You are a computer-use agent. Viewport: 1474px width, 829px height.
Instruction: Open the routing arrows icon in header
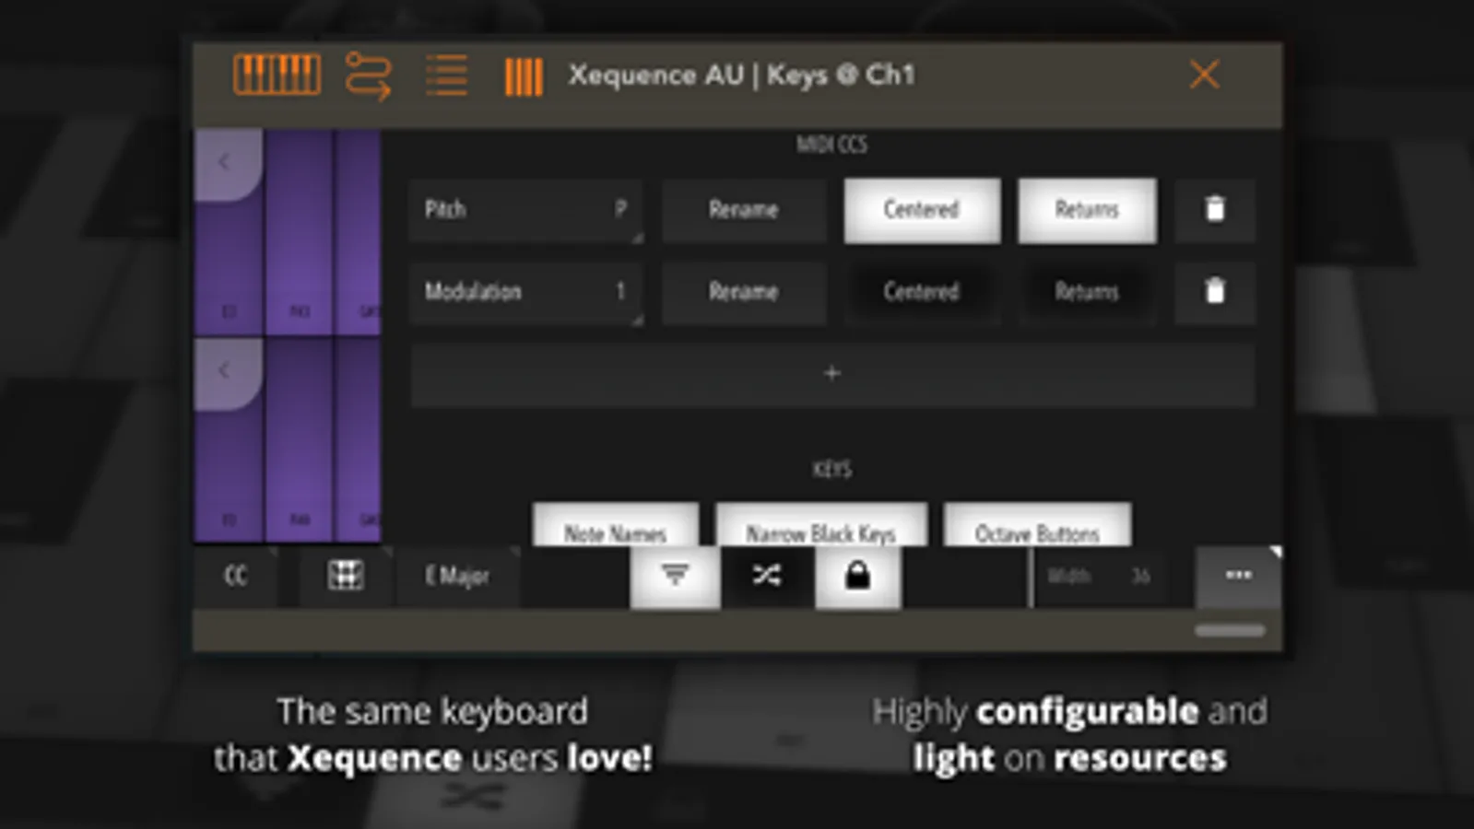[x=369, y=76]
